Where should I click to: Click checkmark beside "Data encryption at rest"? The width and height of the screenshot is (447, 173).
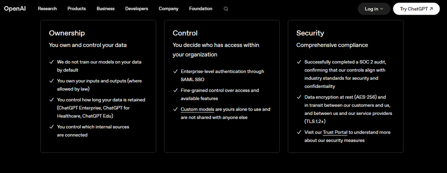coord(299,97)
